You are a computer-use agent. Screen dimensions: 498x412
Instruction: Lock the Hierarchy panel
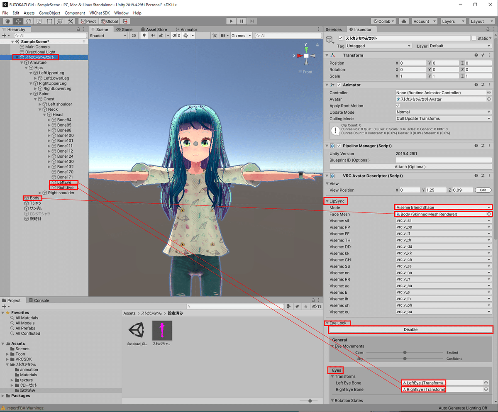click(x=78, y=29)
